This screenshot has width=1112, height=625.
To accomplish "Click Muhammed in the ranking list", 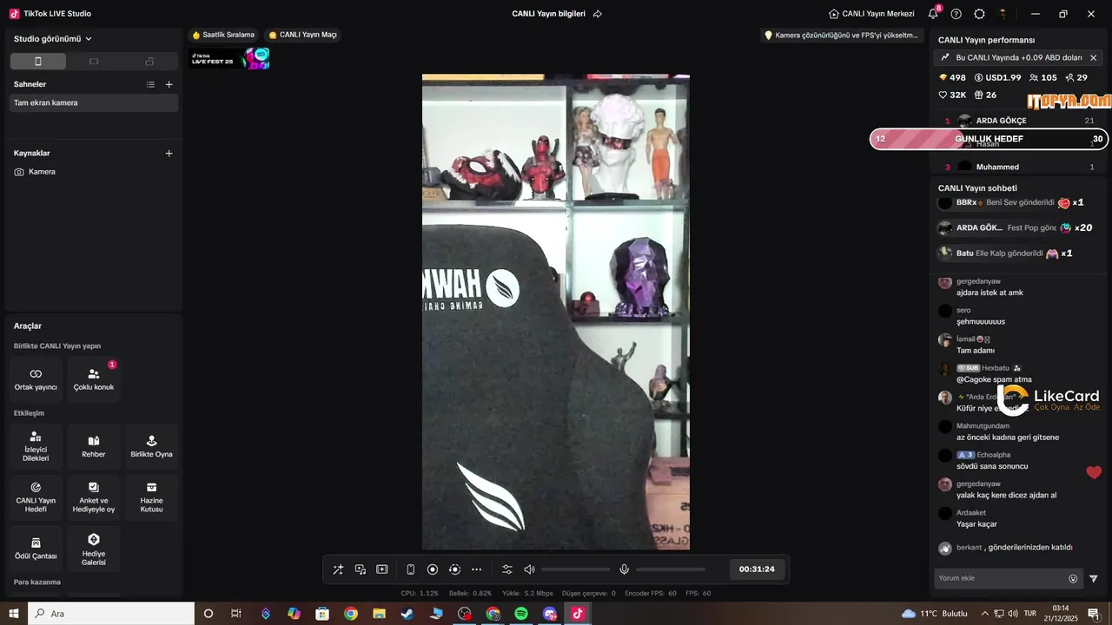I will click(x=997, y=167).
